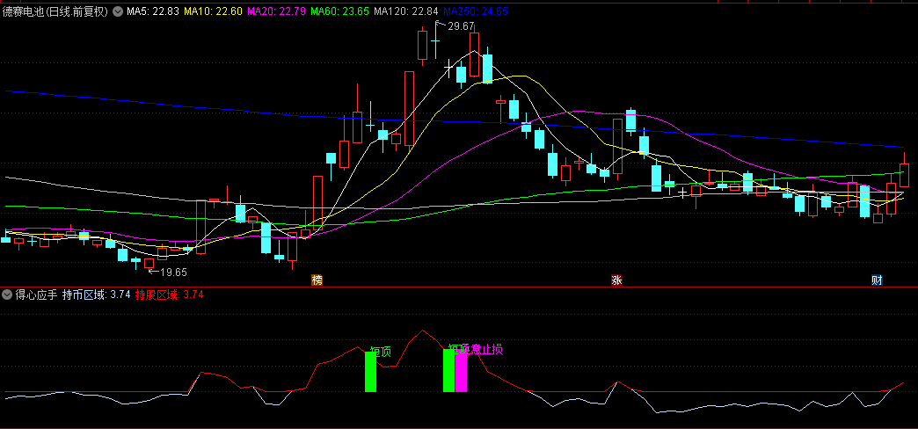This screenshot has height=429, width=918.
Task: Click the first green 短顶 signal bar
Action: 370,372
